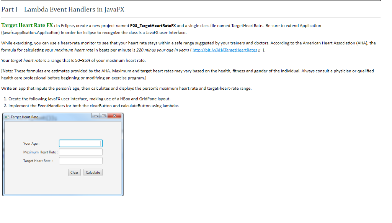The height and width of the screenshot is (223, 392).
Task: Click the Target Heart Rate output field
Action: point(81,161)
